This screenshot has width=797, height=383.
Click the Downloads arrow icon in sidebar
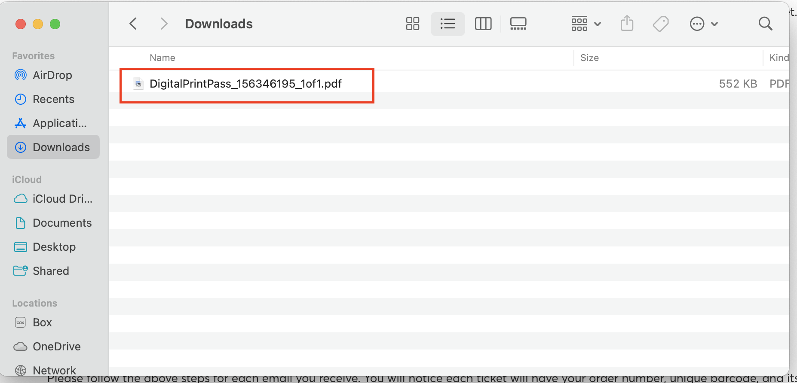21,147
